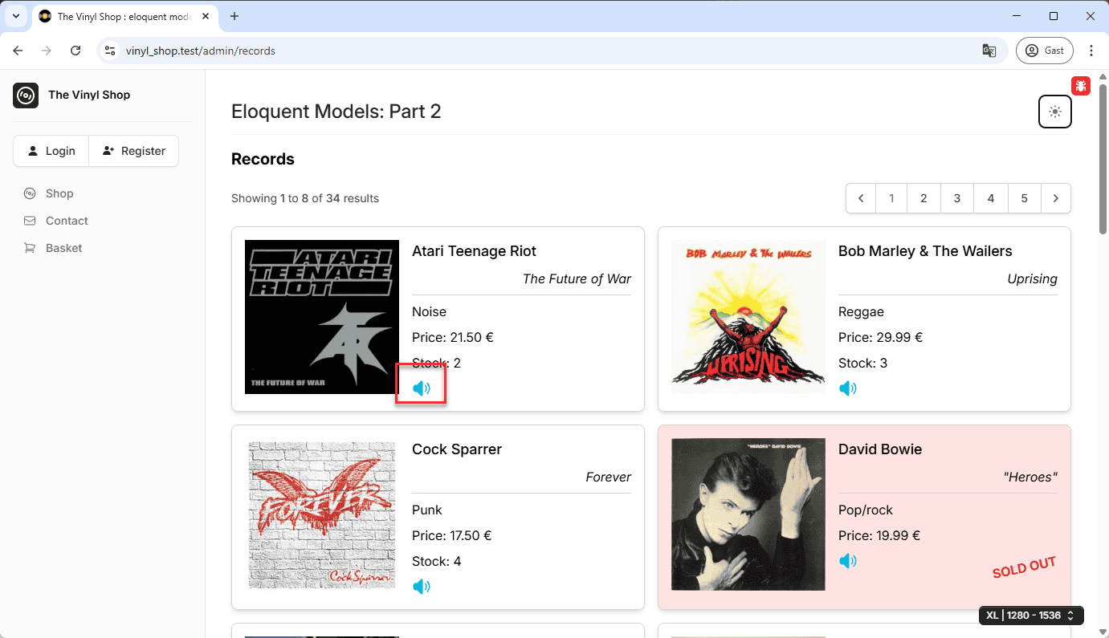
Task: Play audio preview for Atari Teenage Riot
Action: (422, 388)
